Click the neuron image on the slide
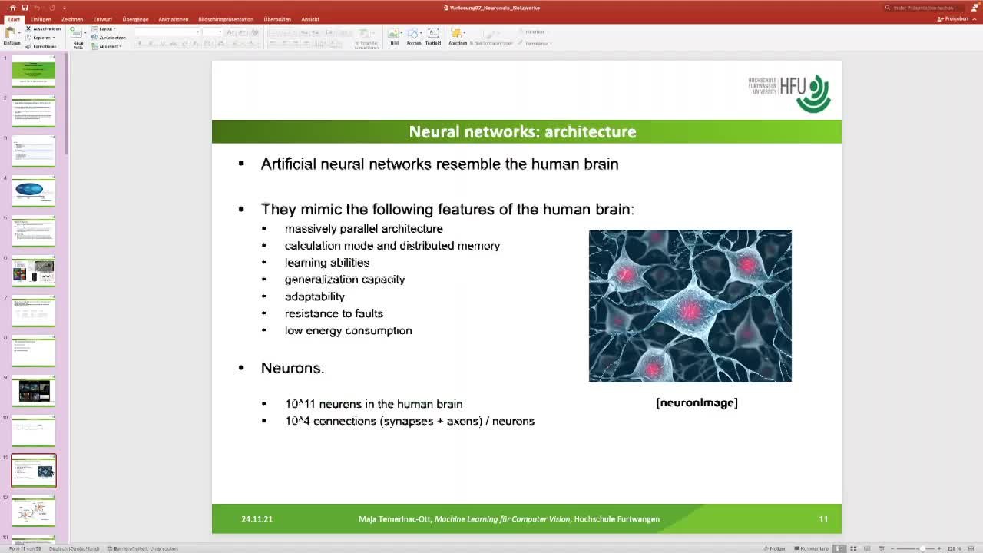The image size is (983, 553). coord(690,306)
